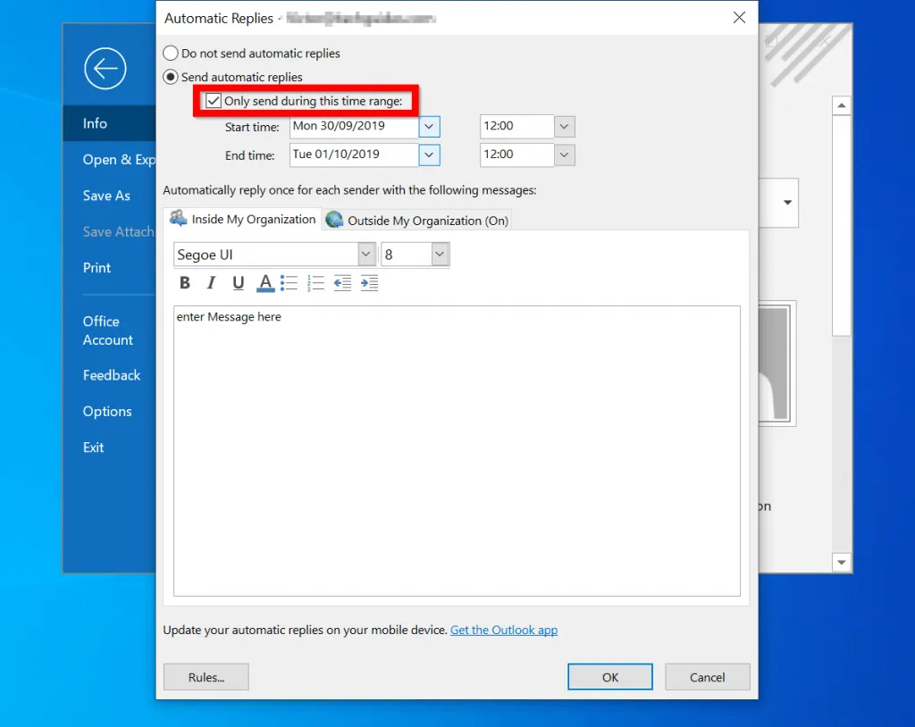Select 'Do not send automatic replies'
The image size is (915, 727).
(x=171, y=54)
